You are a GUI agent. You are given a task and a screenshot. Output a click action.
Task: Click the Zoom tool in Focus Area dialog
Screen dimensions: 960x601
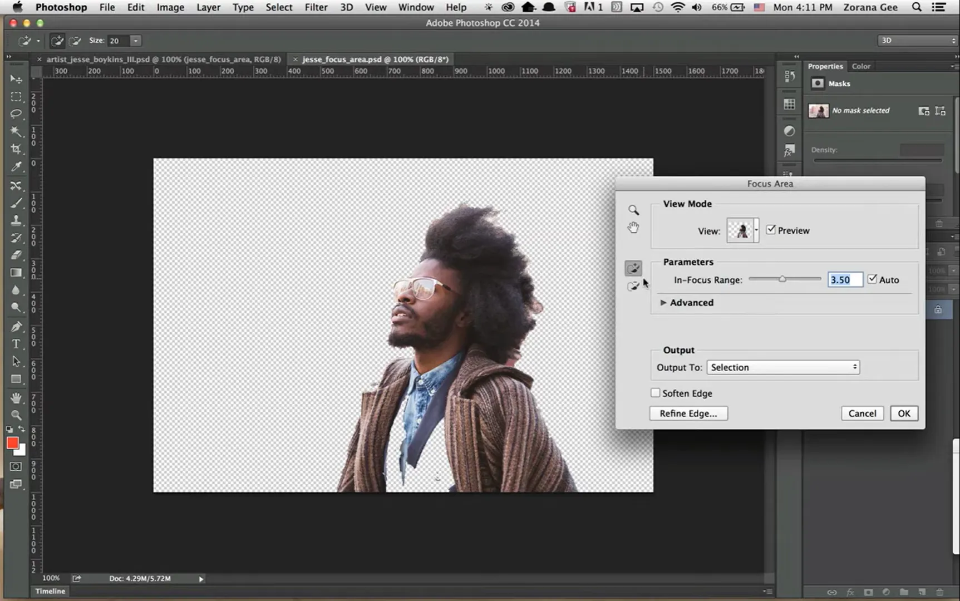pos(633,210)
